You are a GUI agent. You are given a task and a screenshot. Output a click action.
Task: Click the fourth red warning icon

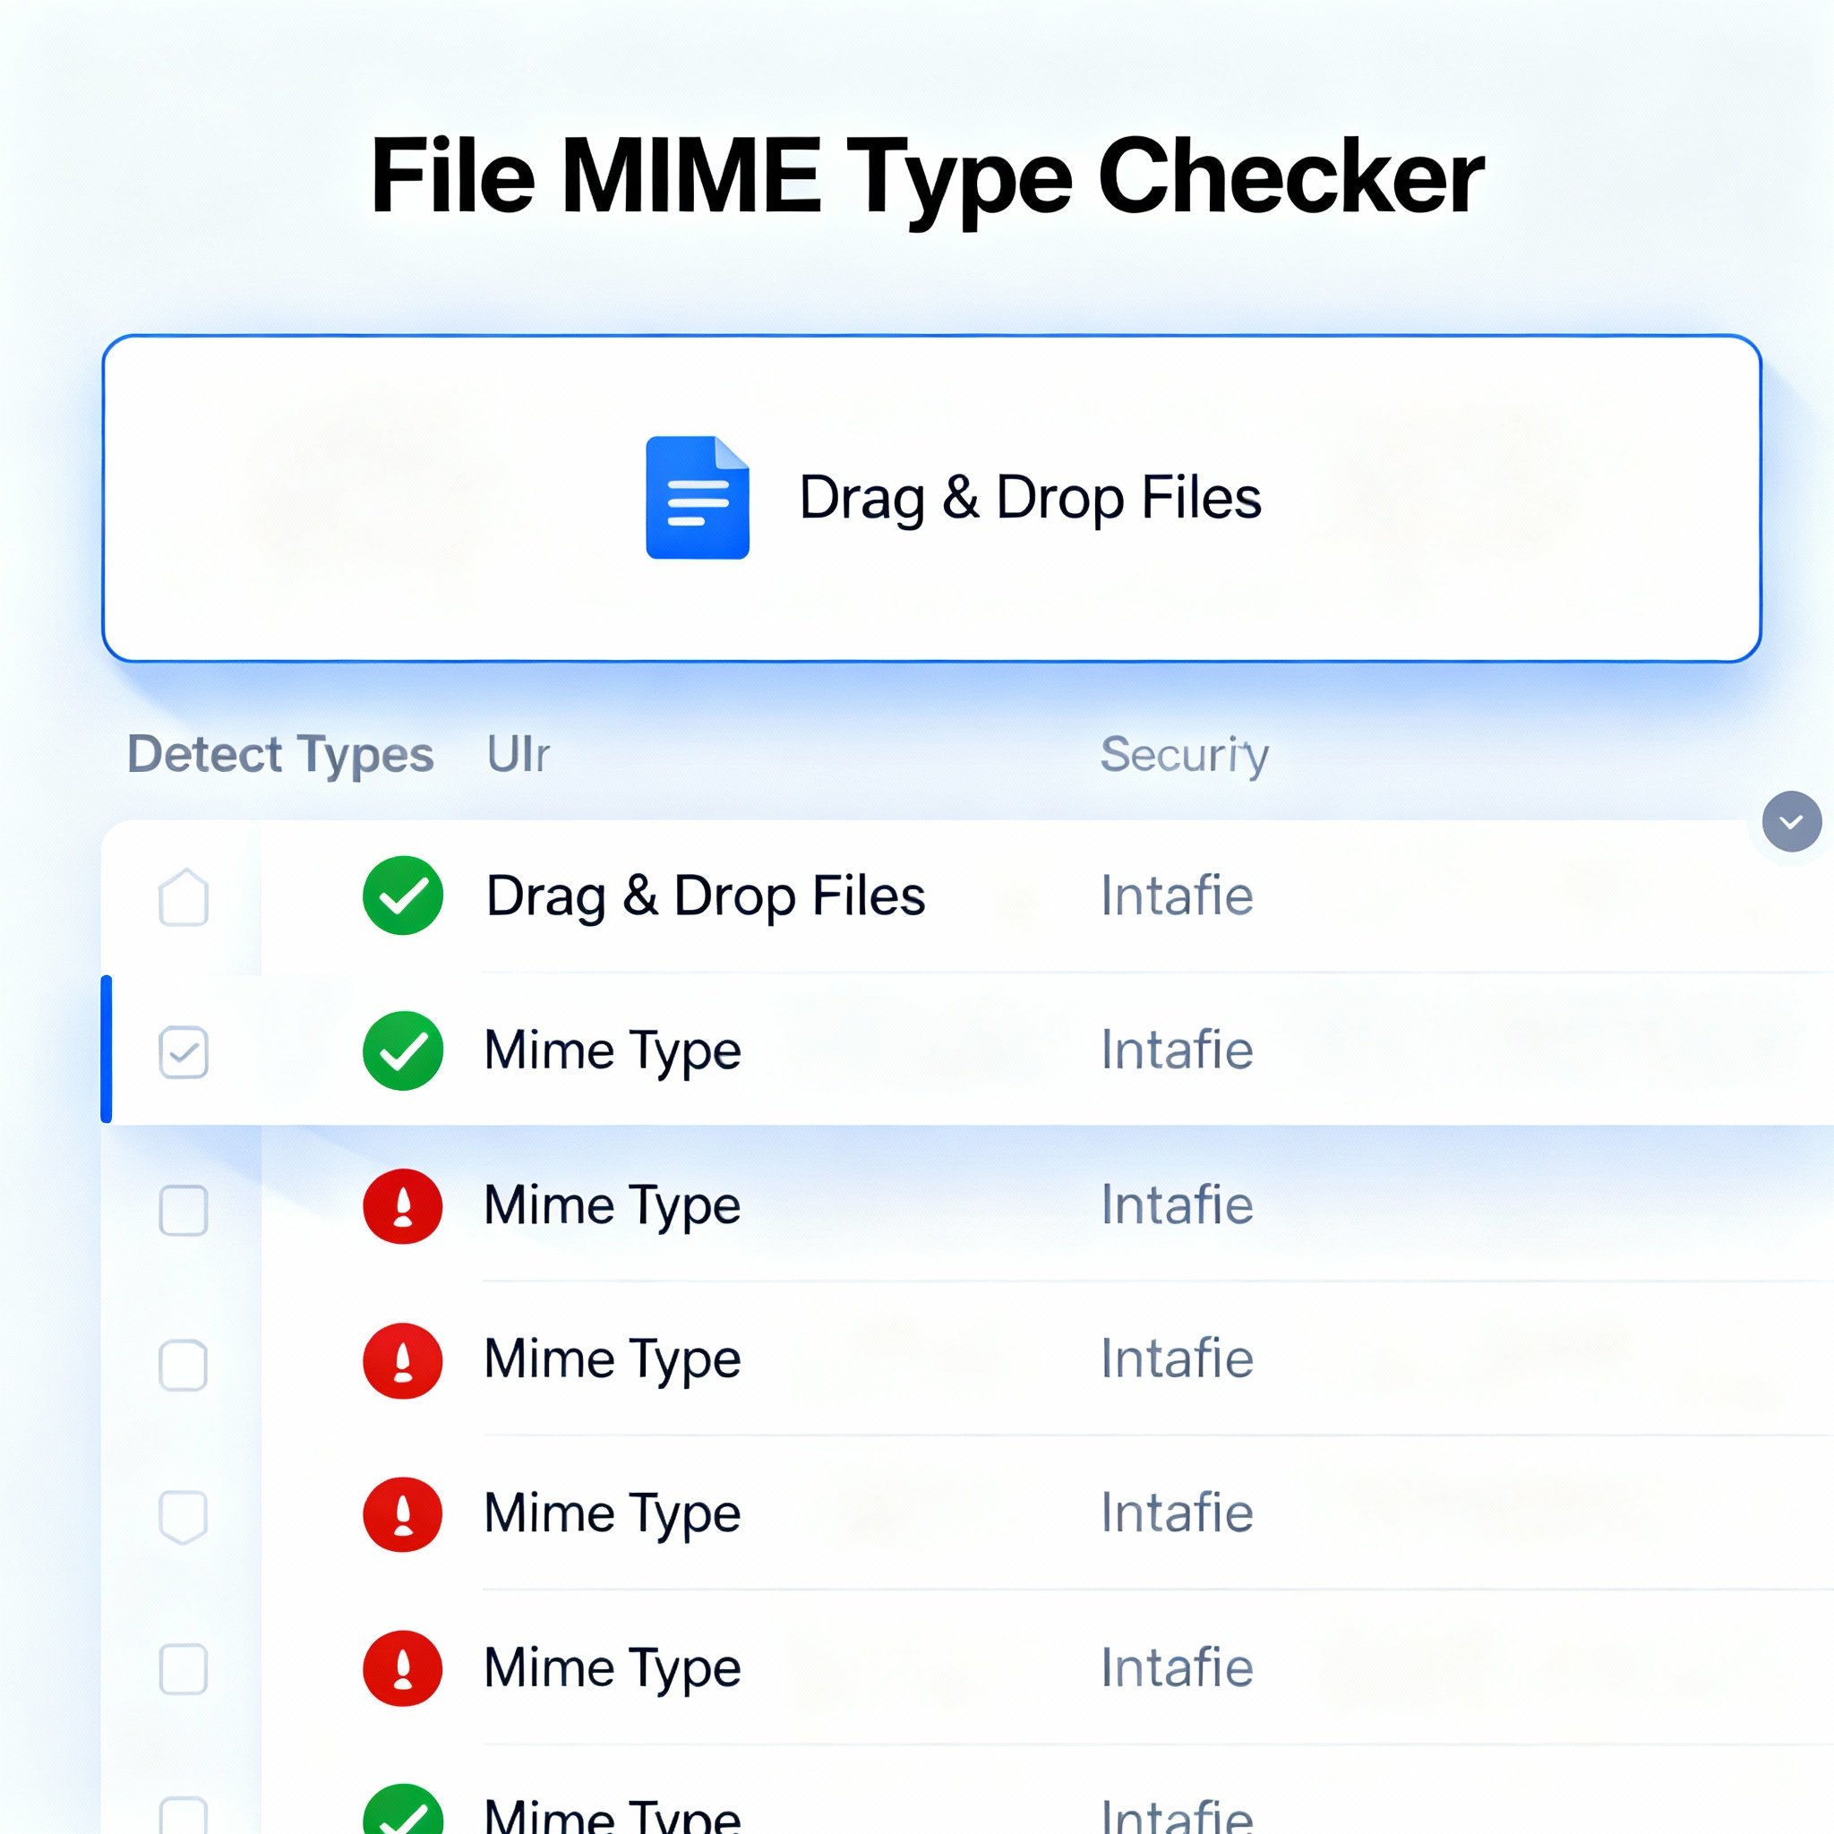click(402, 1667)
